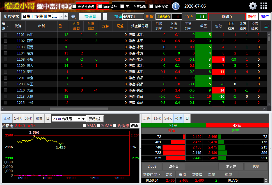This screenshot has height=185, width=272.
Task: Click the blue info icon
Action: point(175,6)
